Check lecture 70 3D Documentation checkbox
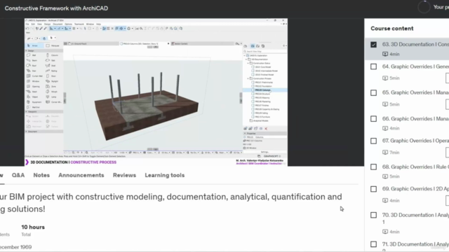449x252 pixels. pos(373,215)
